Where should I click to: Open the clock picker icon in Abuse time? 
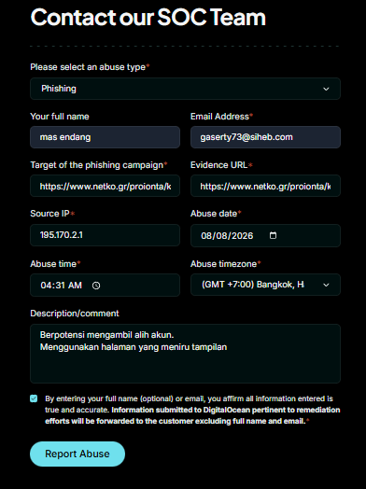pos(96,286)
